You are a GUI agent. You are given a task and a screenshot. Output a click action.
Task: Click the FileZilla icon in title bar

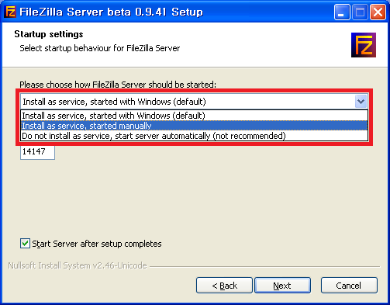tap(11, 12)
